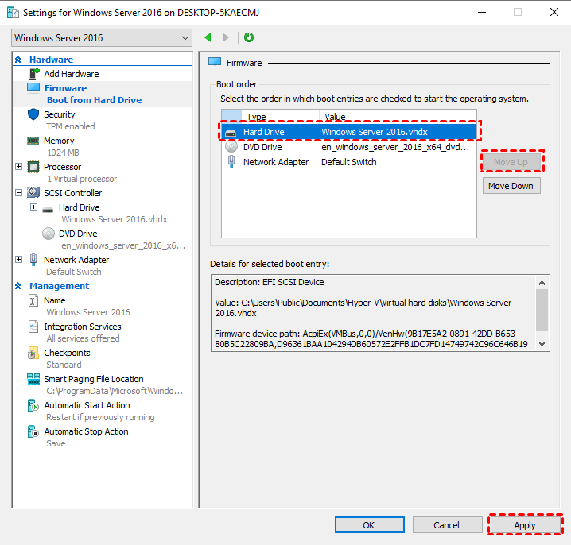Click the Apply button
The height and width of the screenshot is (545, 571).
pos(525,525)
